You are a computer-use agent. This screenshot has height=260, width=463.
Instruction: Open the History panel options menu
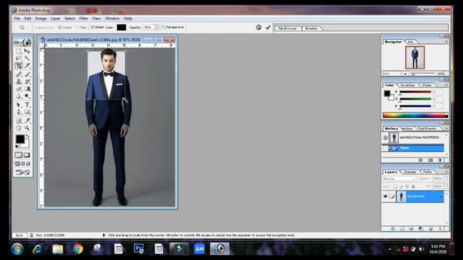[446, 129]
